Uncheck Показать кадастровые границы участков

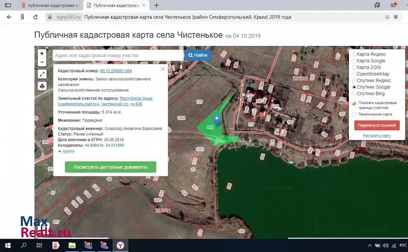(x=354, y=103)
